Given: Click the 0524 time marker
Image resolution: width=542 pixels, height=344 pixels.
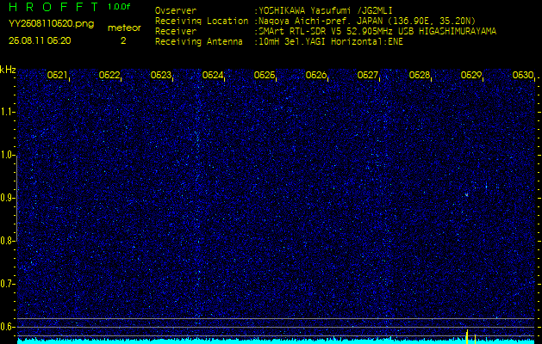Looking at the screenshot, I should coord(213,75).
